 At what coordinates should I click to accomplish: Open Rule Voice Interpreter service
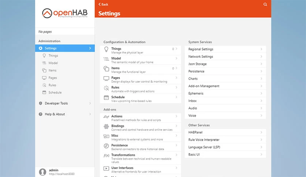click(225, 140)
